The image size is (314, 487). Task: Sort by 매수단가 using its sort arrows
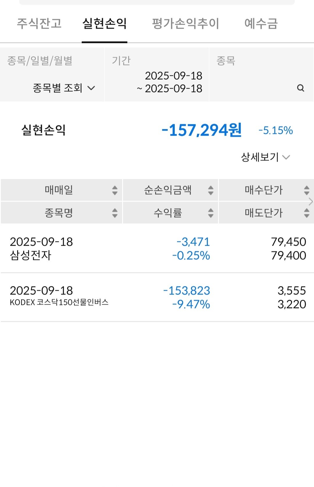[x=306, y=190]
